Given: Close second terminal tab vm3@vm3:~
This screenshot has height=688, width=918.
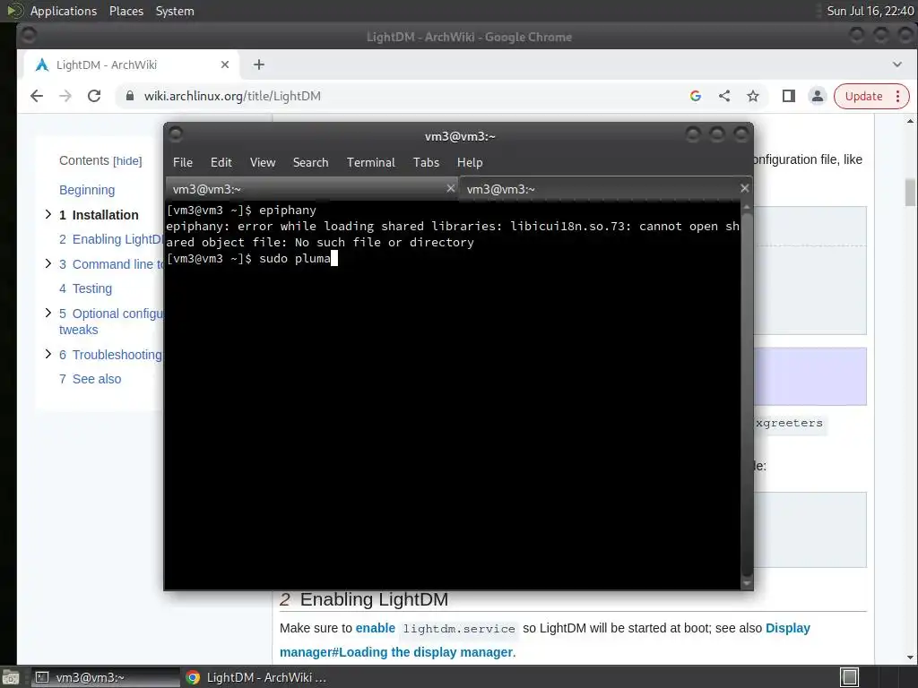Looking at the screenshot, I should click(744, 188).
